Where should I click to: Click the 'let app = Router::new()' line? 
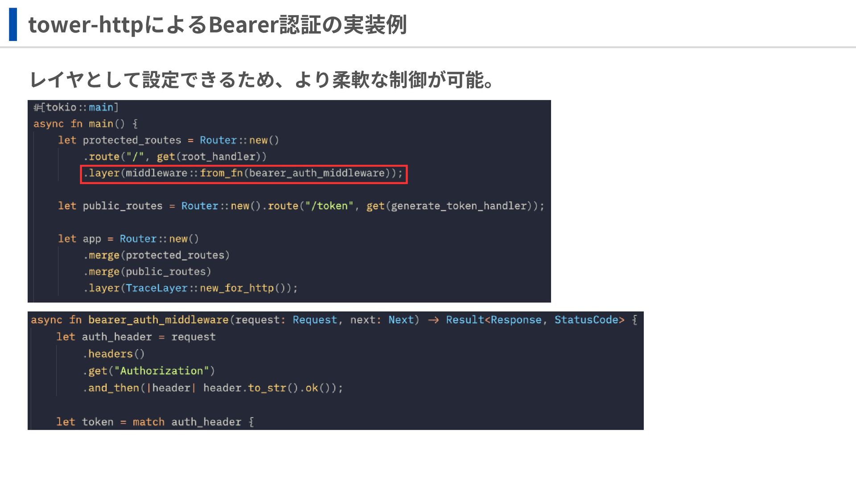pyautogui.click(x=128, y=239)
